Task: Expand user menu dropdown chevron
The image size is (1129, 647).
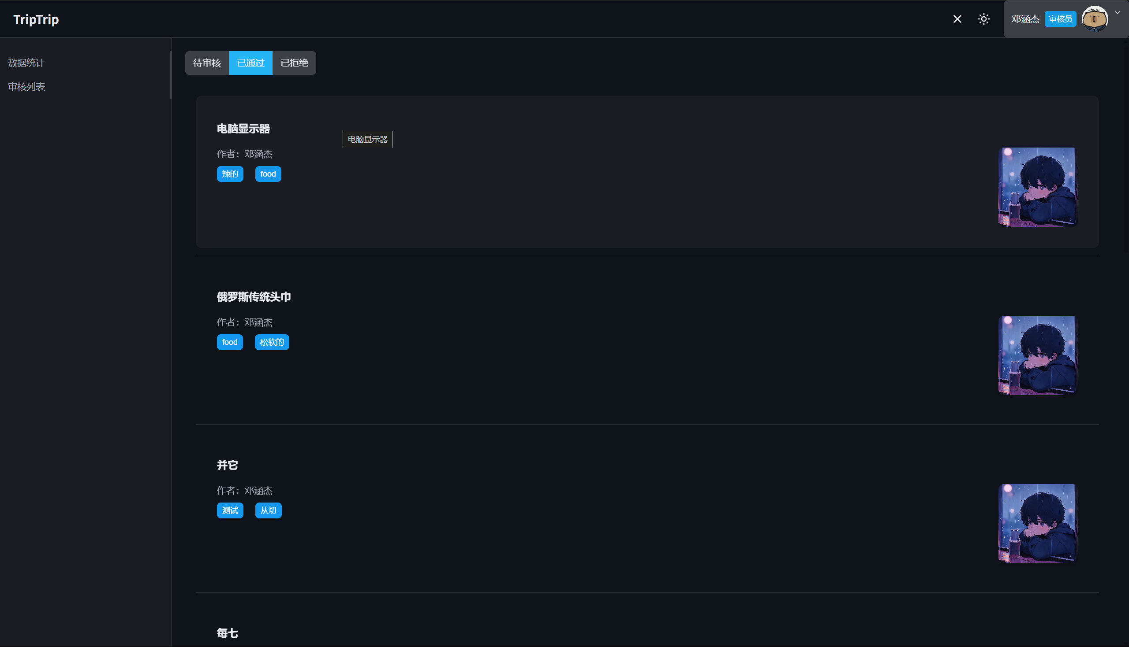Action: (1118, 12)
